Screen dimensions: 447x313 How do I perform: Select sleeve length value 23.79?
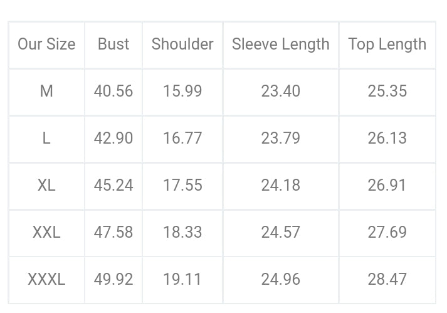click(x=280, y=139)
